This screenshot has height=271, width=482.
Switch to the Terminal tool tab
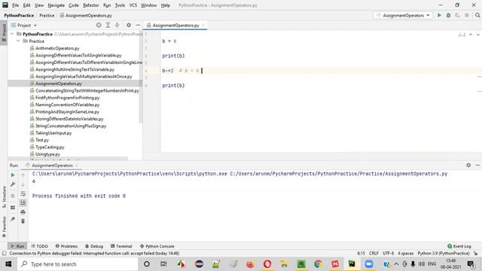click(121, 246)
